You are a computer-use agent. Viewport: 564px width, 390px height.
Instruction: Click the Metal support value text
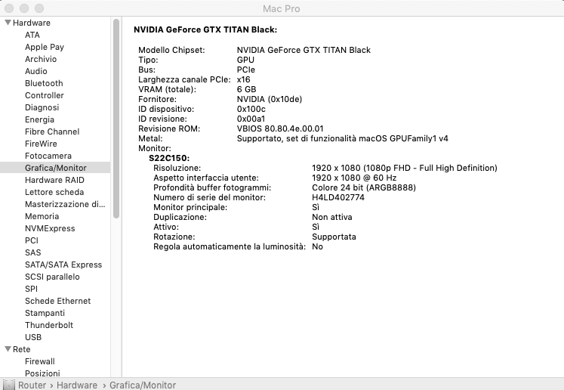(343, 138)
